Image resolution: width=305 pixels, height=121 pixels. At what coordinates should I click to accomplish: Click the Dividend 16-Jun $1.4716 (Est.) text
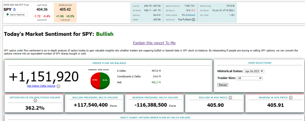click(x=223, y=10)
